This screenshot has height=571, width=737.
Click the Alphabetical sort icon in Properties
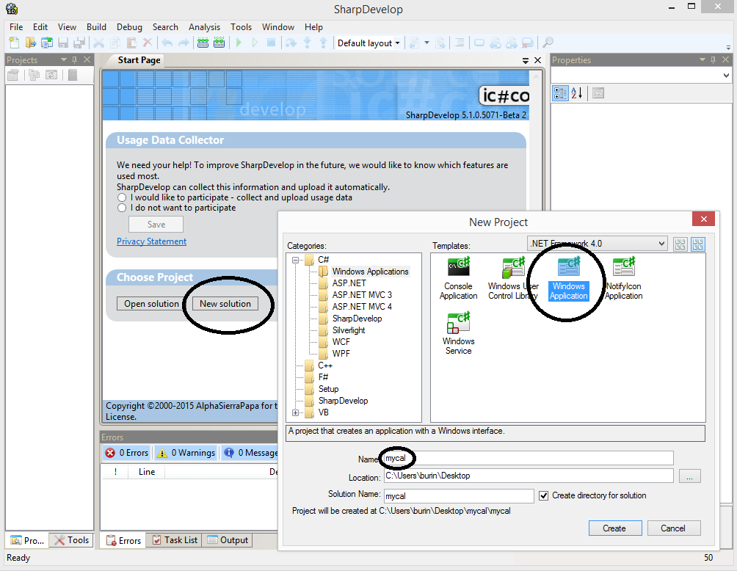[x=577, y=92]
